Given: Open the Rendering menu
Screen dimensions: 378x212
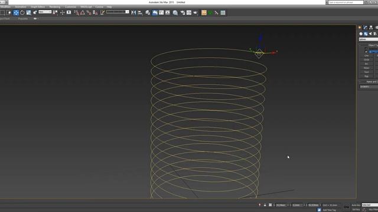Looking at the screenshot, I should [x=55, y=7].
